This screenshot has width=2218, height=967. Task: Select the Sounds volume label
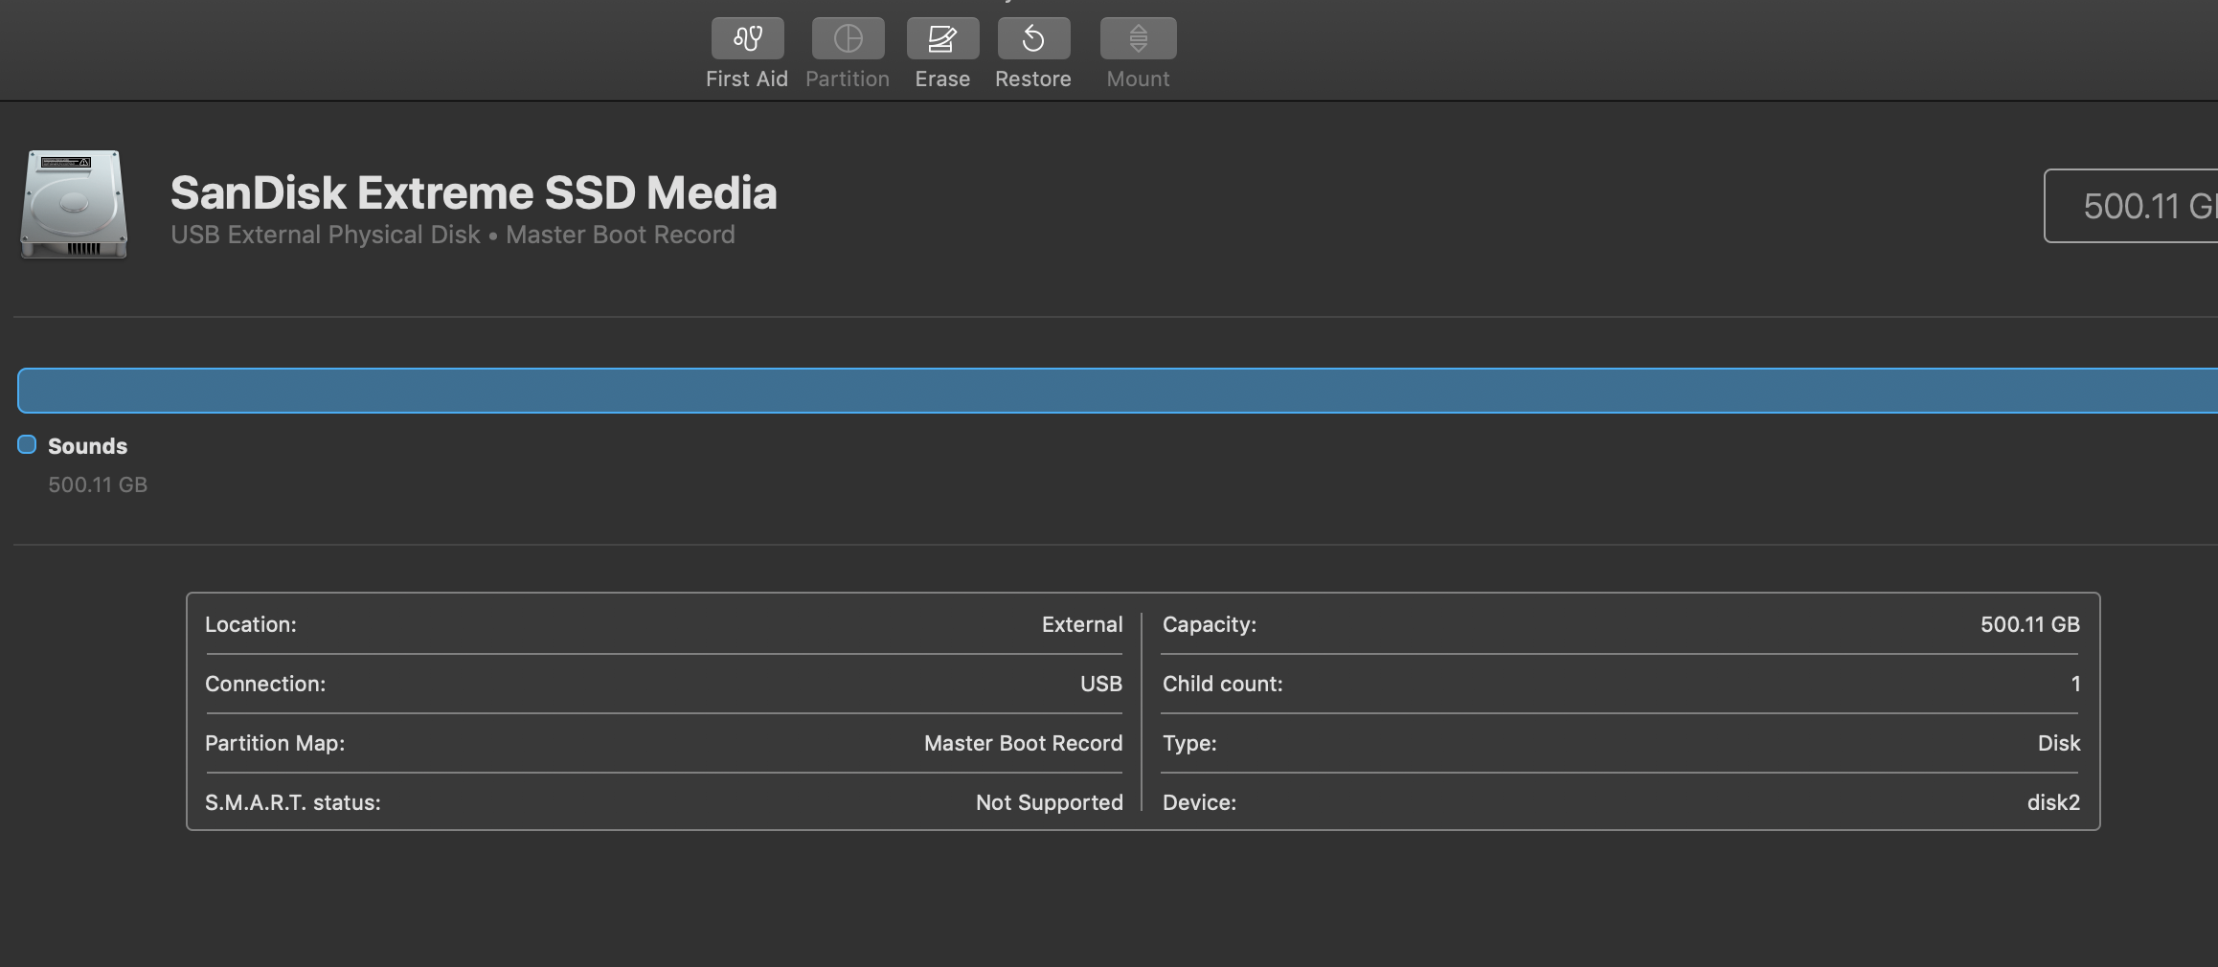pyautogui.click(x=87, y=446)
